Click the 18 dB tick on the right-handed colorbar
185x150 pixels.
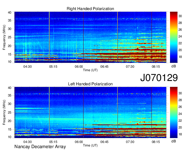pos(180,57)
